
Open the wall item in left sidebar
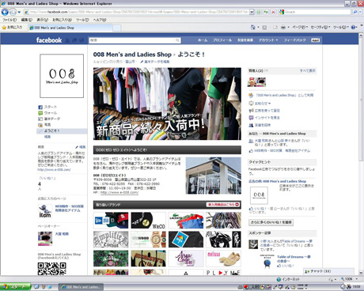pos(51,113)
